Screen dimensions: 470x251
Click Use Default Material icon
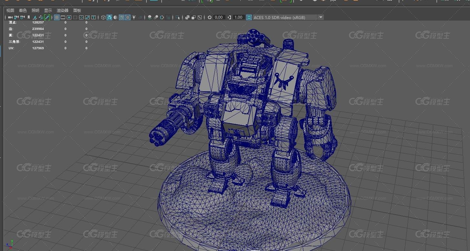coord(115,17)
